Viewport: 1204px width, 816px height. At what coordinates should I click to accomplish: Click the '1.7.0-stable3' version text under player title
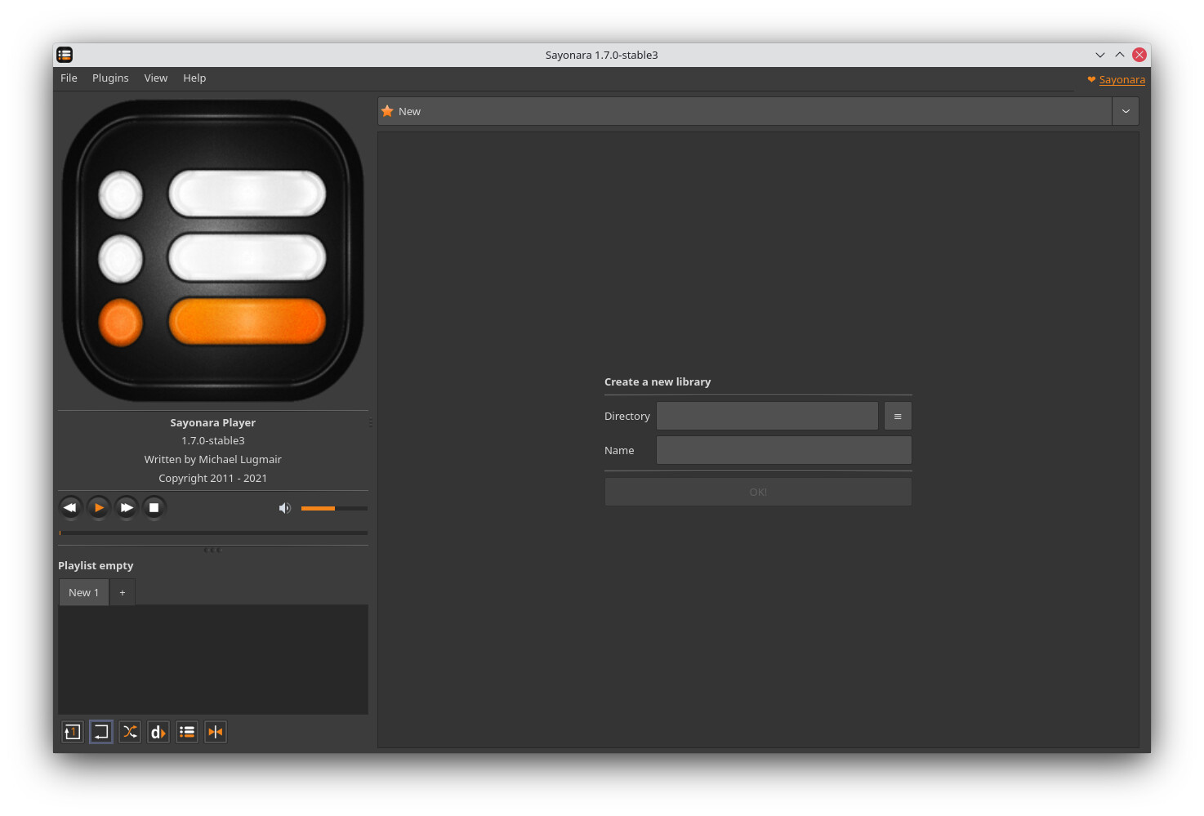(212, 440)
